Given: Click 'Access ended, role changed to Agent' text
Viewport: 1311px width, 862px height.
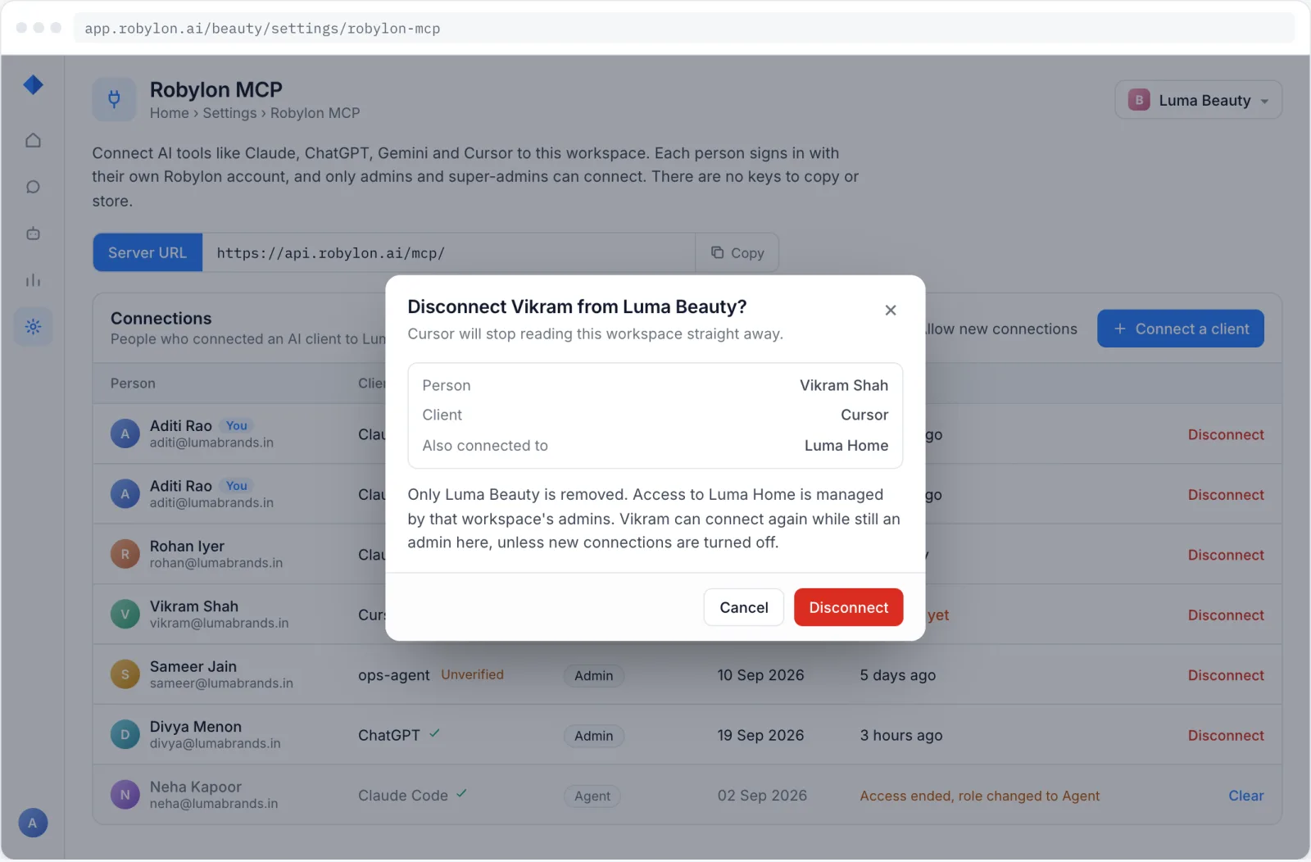Looking at the screenshot, I should [x=980, y=796].
